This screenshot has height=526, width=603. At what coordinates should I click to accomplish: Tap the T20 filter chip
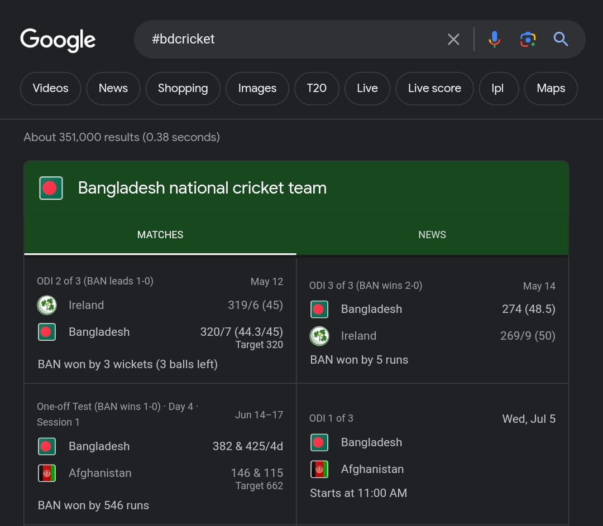(x=317, y=88)
